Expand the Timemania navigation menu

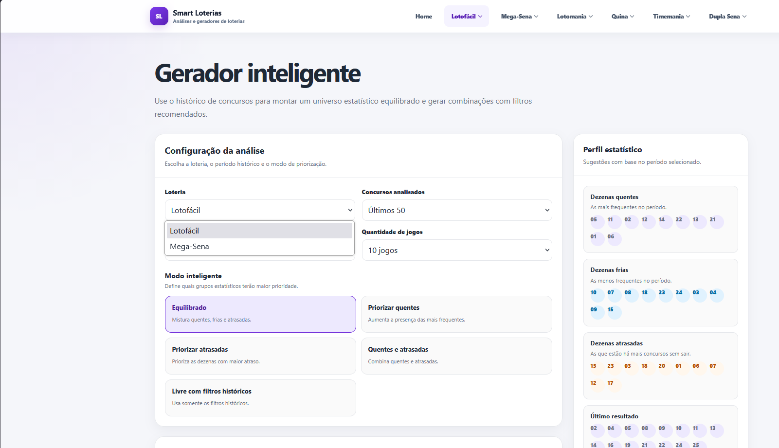pos(671,17)
